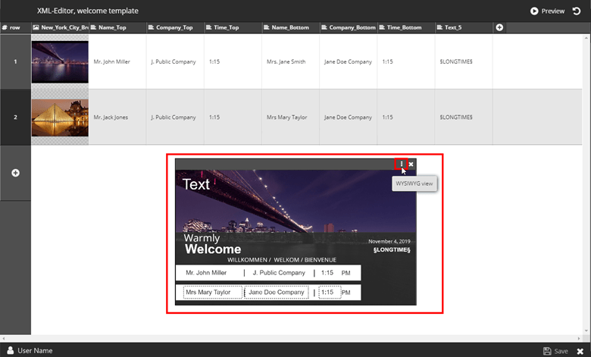
Task: Click row 2 Jane Doe Company cell
Action: click(x=348, y=117)
